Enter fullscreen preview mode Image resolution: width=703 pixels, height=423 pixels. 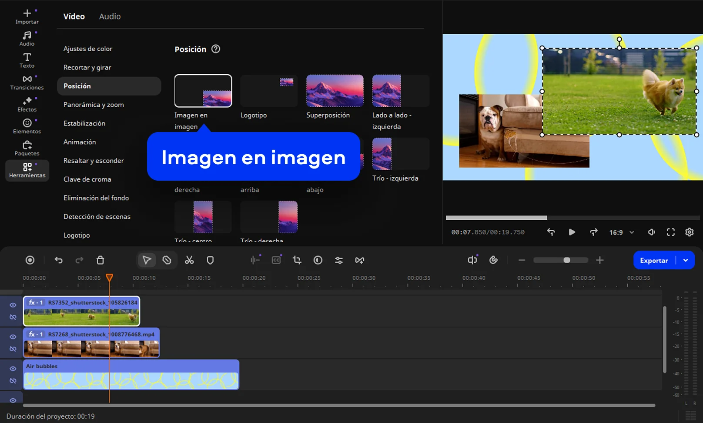(x=671, y=232)
